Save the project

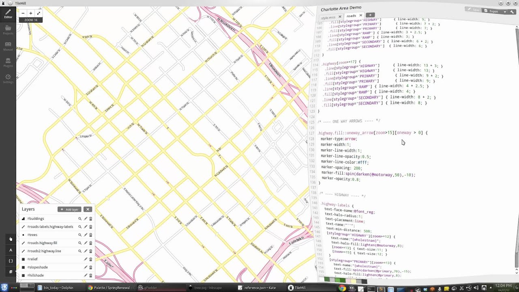(474, 10)
